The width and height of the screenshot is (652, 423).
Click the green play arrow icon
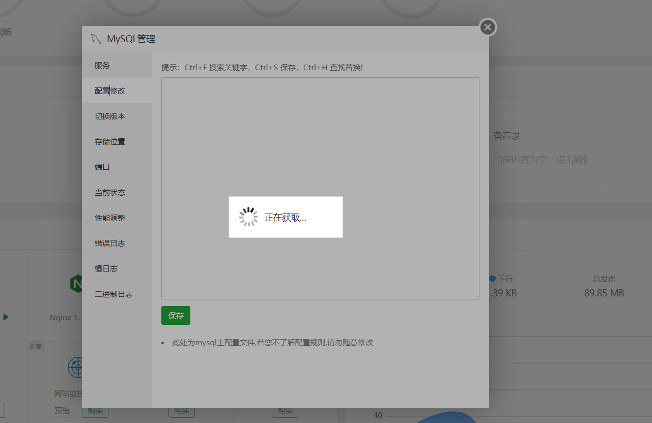pos(6,317)
